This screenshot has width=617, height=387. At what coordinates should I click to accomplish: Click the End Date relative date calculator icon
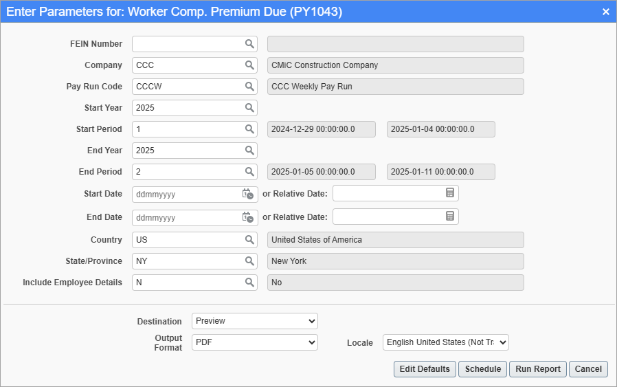450,217
